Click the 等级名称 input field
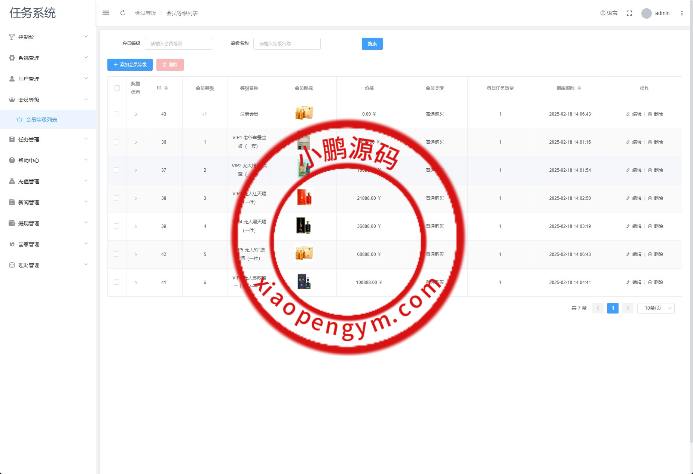 click(287, 44)
